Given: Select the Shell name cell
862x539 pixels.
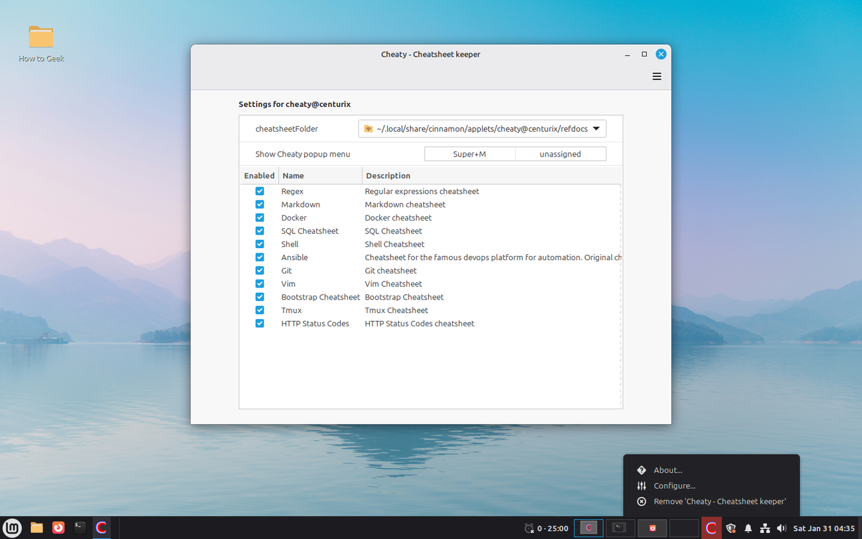Looking at the screenshot, I should (290, 244).
